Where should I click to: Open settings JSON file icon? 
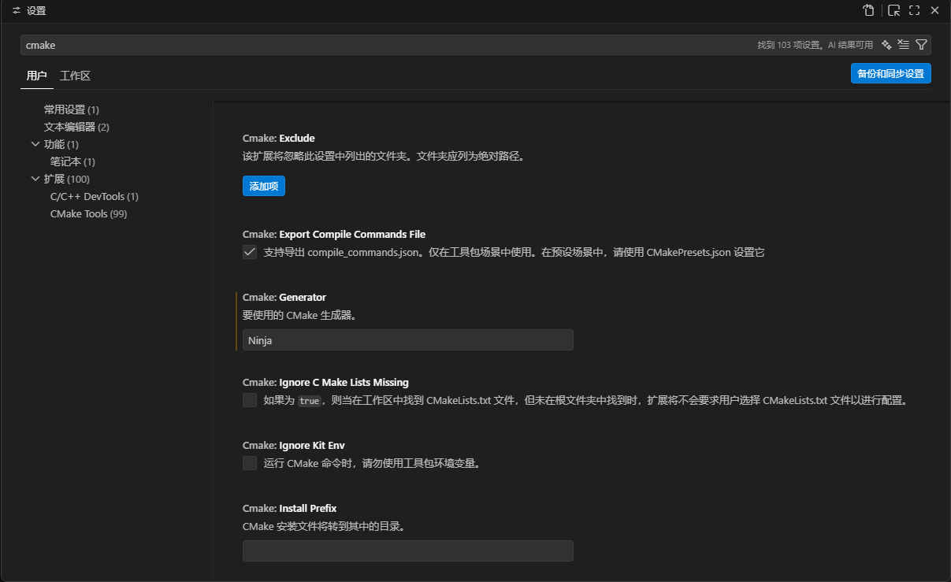[868, 10]
